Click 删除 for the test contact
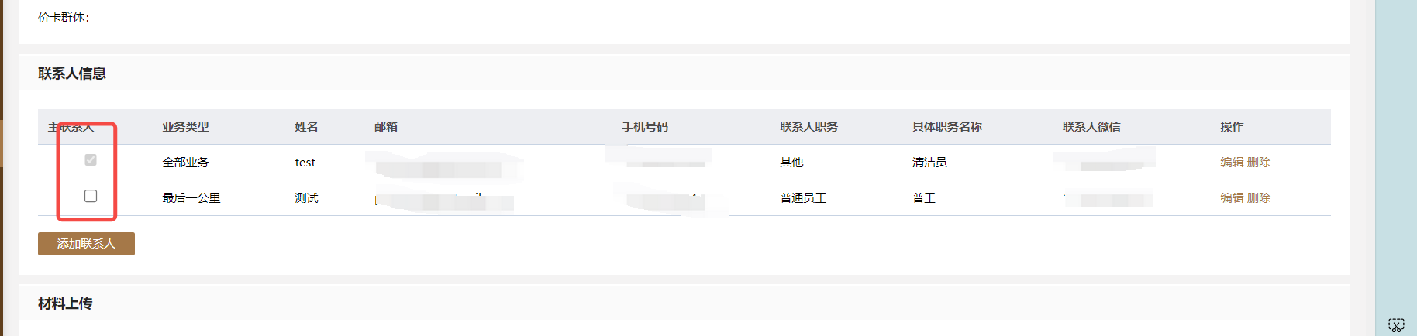 1259,162
